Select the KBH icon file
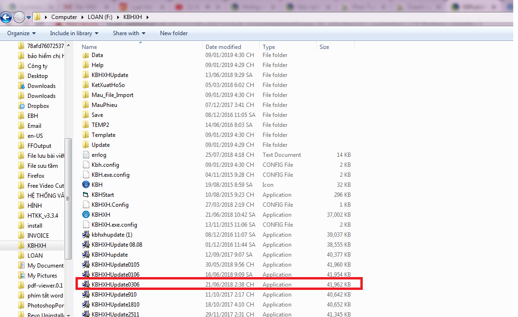 86,185
